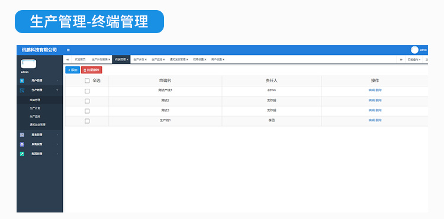Click the green wrench 配置管理 icon

(x=22, y=154)
